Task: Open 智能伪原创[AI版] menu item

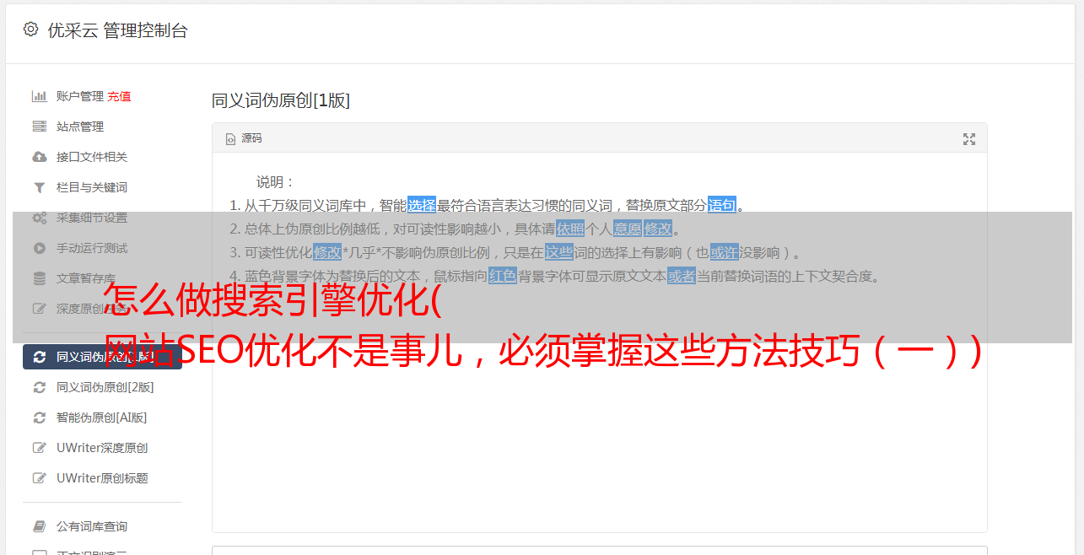Action: pos(102,418)
